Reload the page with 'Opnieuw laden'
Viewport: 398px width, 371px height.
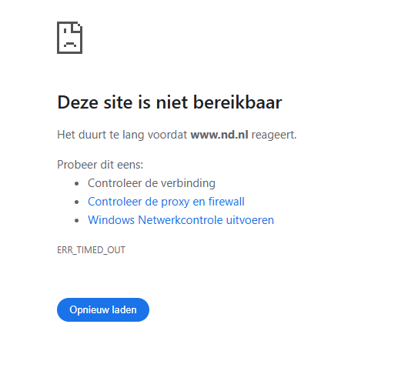click(x=103, y=309)
